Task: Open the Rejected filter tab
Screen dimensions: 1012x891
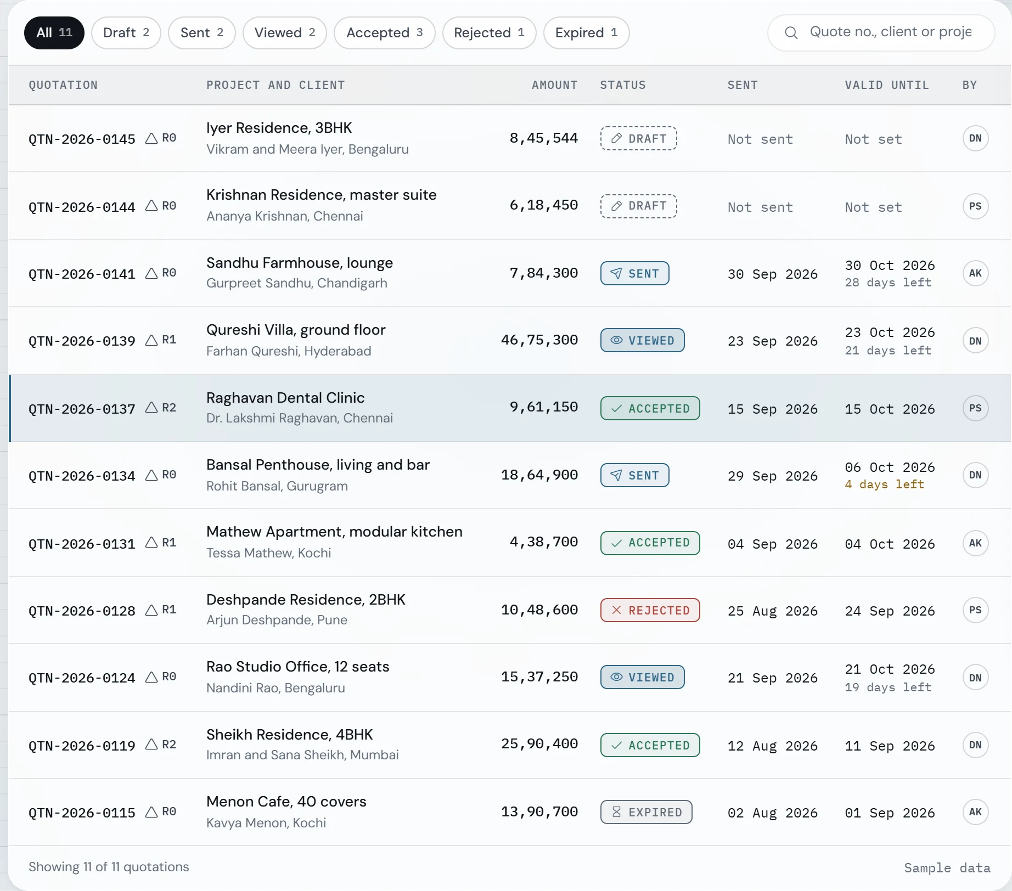Action: [490, 33]
